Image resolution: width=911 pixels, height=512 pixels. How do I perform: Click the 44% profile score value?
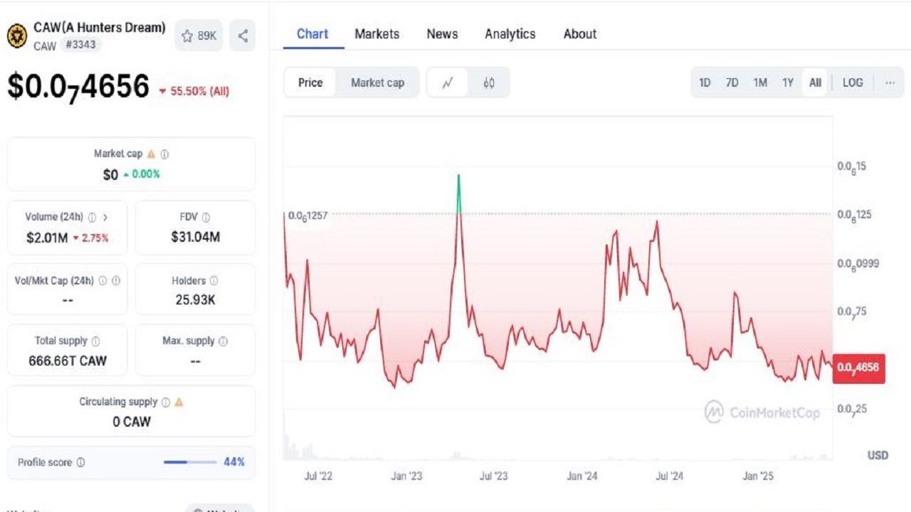pos(234,462)
